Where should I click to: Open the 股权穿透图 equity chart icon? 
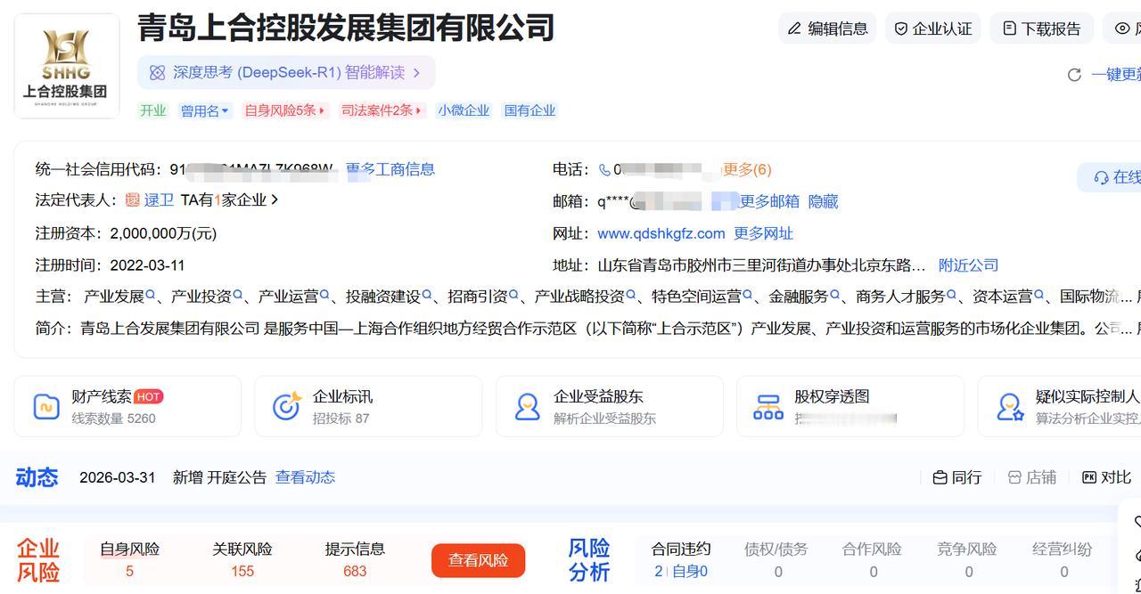coord(768,405)
